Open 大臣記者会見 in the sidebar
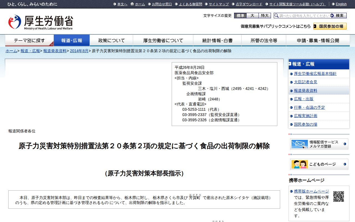This screenshot has width=355, height=222. pyautogui.click(x=305, y=82)
